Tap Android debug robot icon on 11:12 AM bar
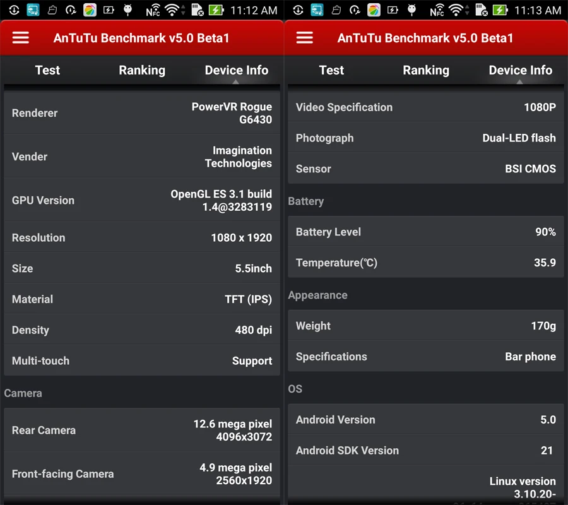The height and width of the screenshot is (505, 568). point(128,9)
